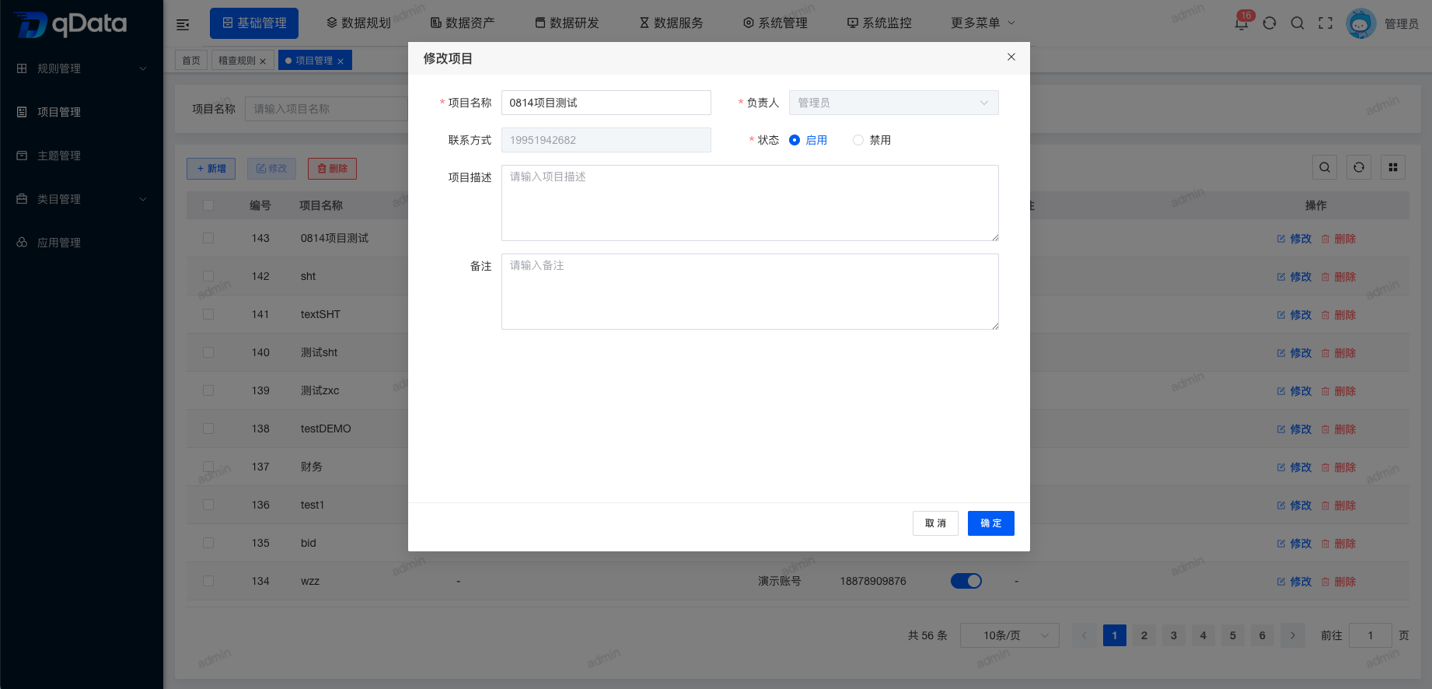Image resolution: width=1432 pixels, height=689 pixels.
Task: Open 系统管理 in the top menu
Action: click(x=775, y=23)
